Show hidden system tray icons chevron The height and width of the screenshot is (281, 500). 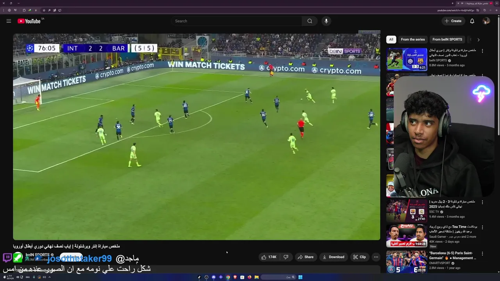[x=50, y=277]
